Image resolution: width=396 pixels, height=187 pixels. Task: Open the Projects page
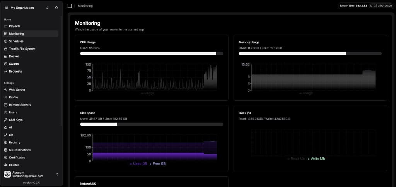30,26
